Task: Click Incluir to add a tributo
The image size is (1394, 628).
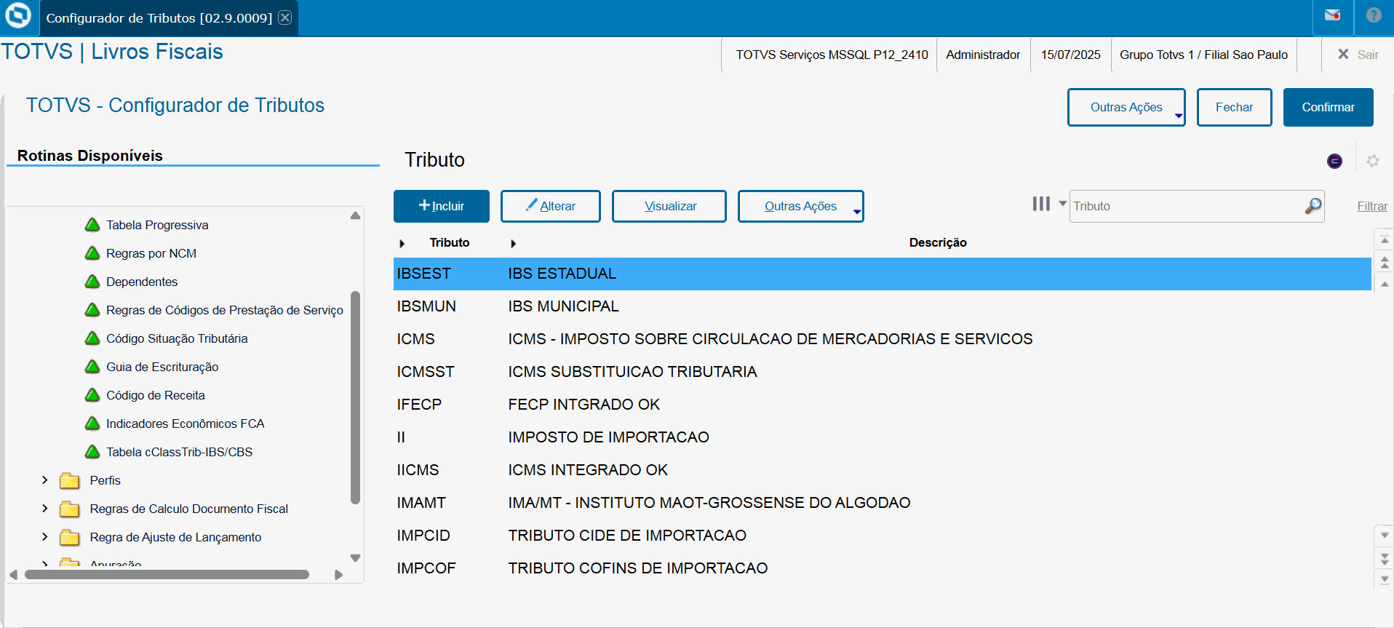Action: coord(442,206)
